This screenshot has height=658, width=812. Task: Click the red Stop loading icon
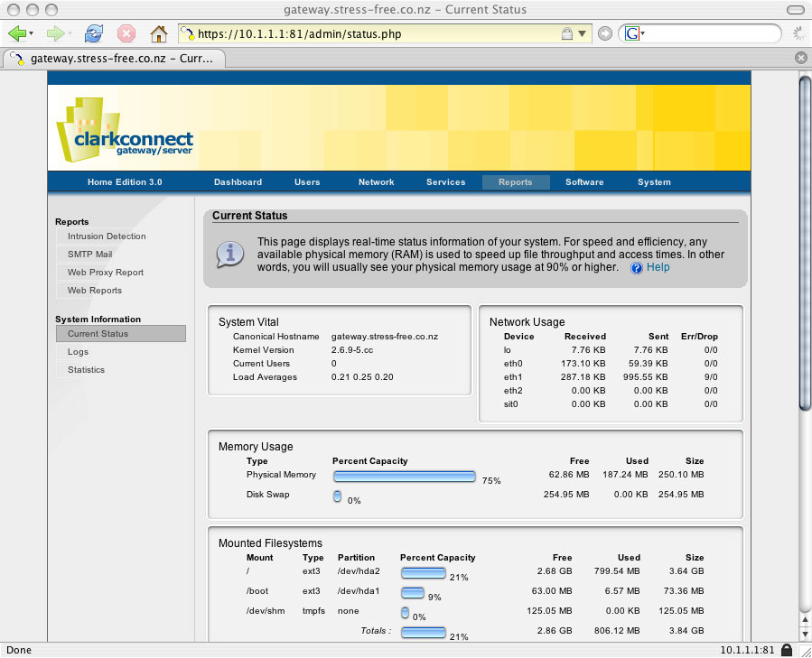126,34
